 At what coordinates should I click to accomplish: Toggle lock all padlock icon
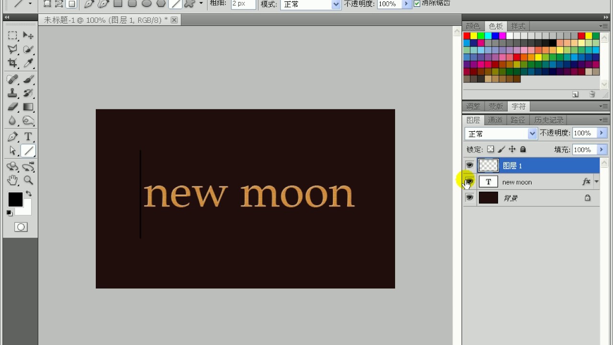(x=523, y=149)
